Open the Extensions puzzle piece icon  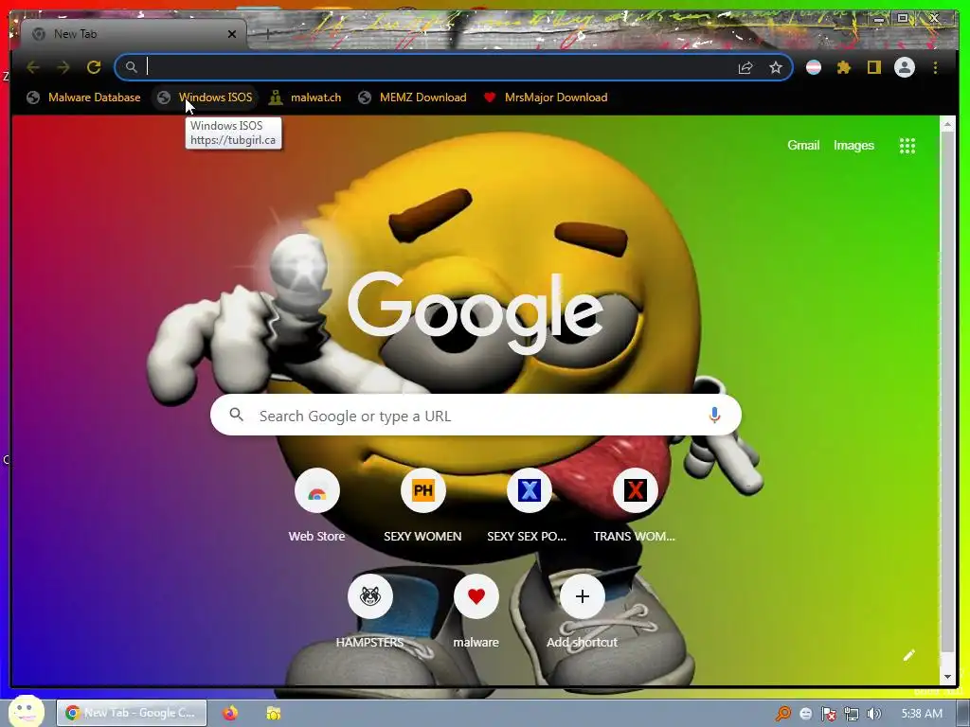click(x=843, y=67)
